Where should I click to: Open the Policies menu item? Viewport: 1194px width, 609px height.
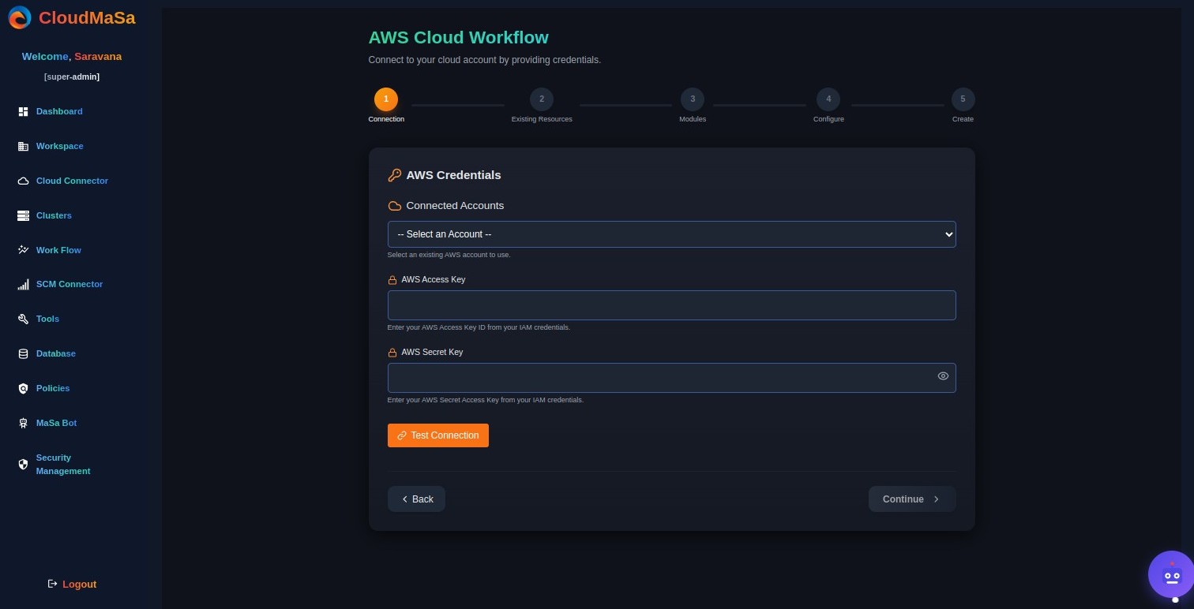click(53, 388)
